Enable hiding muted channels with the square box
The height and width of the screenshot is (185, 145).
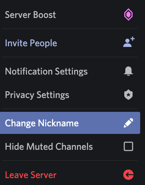point(128,146)
